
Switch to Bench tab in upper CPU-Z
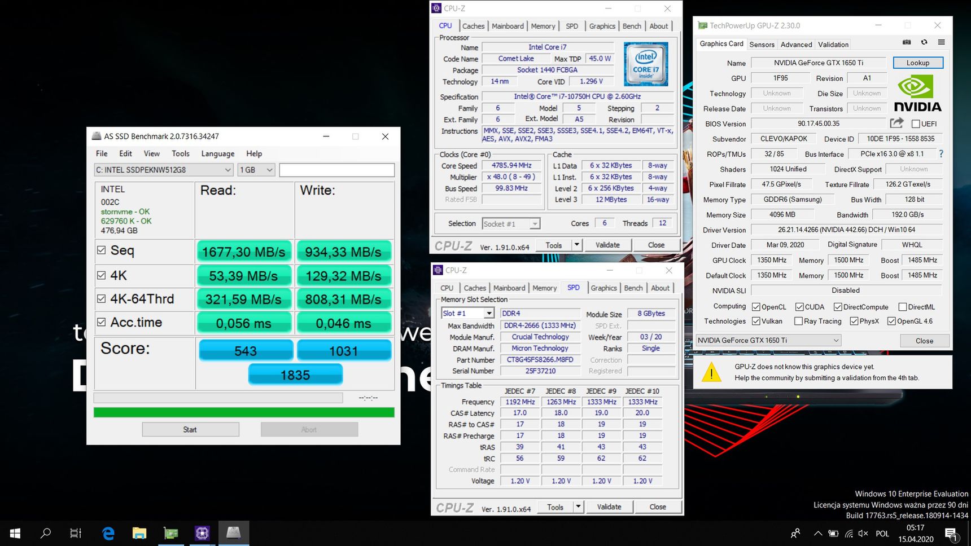[632, 26]
